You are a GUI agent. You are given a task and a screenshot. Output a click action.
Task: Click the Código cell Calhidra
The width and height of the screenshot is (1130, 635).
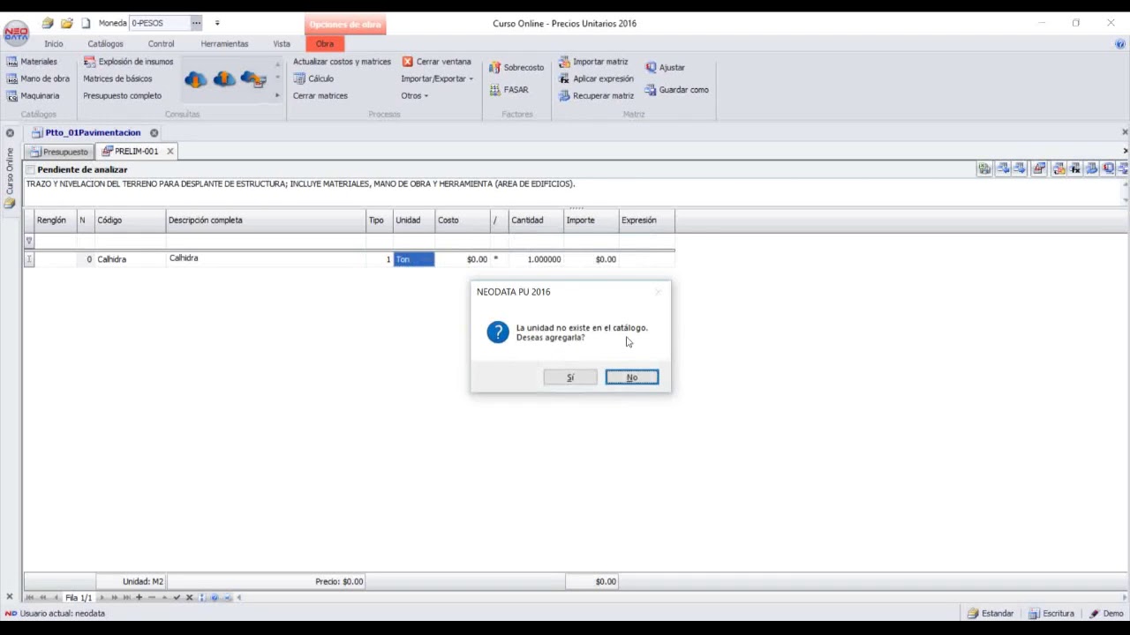[x=131, y=259]
